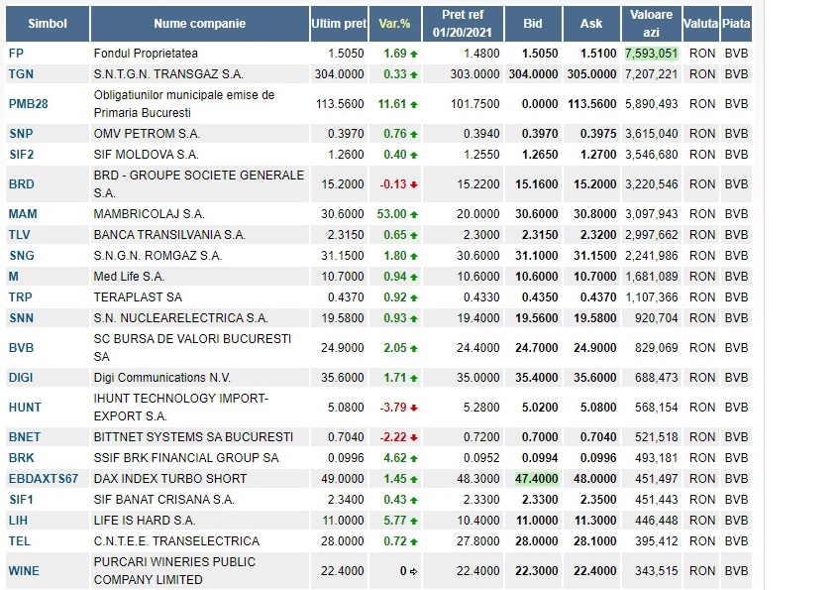Click company name OMV PETROM S.A.
Image resolution: width=839 pixels, height=590 pixels.
tap(147, 134)
